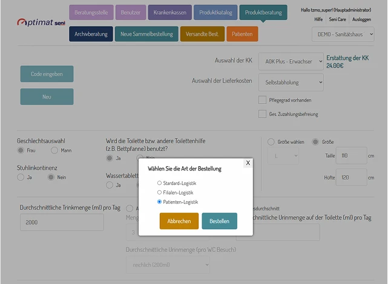Choose Filialen-Logistik radio option
388x284 pixels.
tap(159, 192)
